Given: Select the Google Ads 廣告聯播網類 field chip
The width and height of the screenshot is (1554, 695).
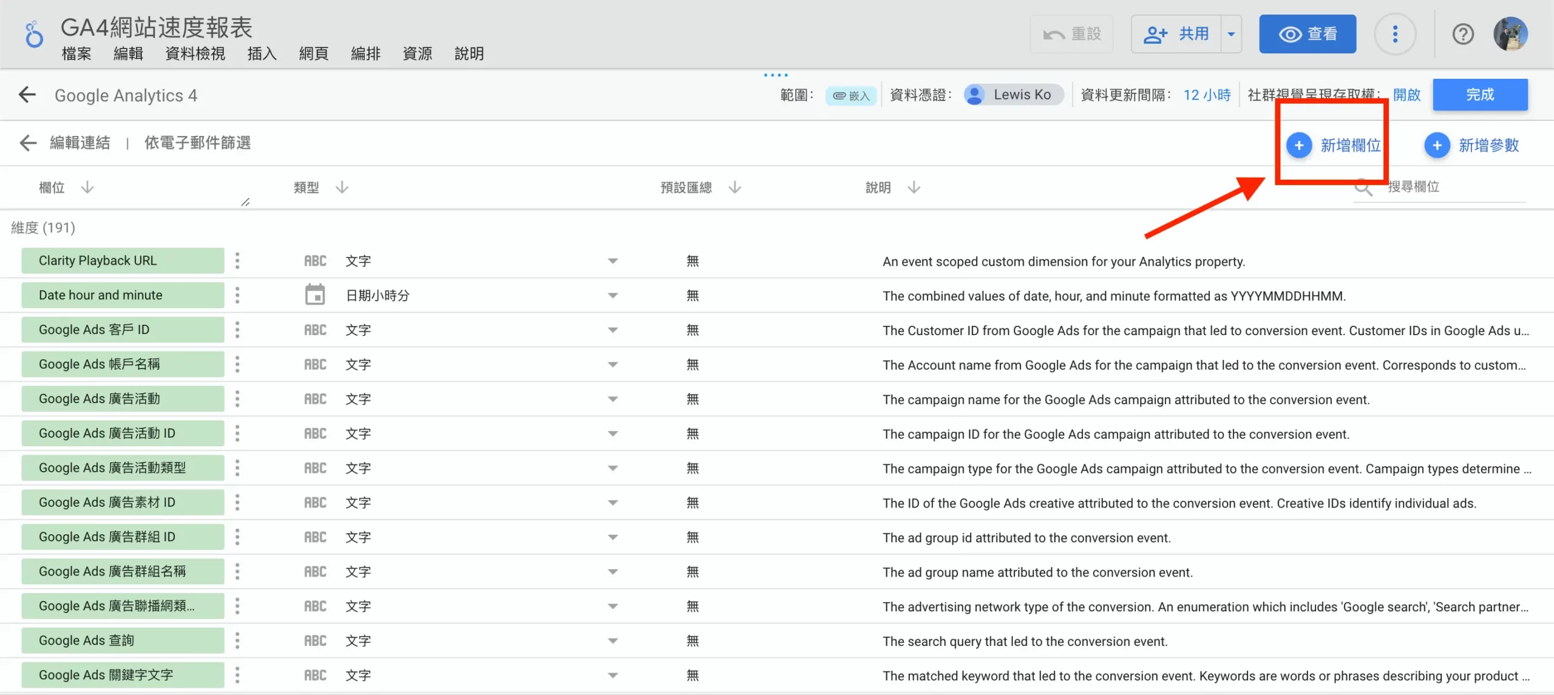Looking at the screenshot, I should point(123,606).
